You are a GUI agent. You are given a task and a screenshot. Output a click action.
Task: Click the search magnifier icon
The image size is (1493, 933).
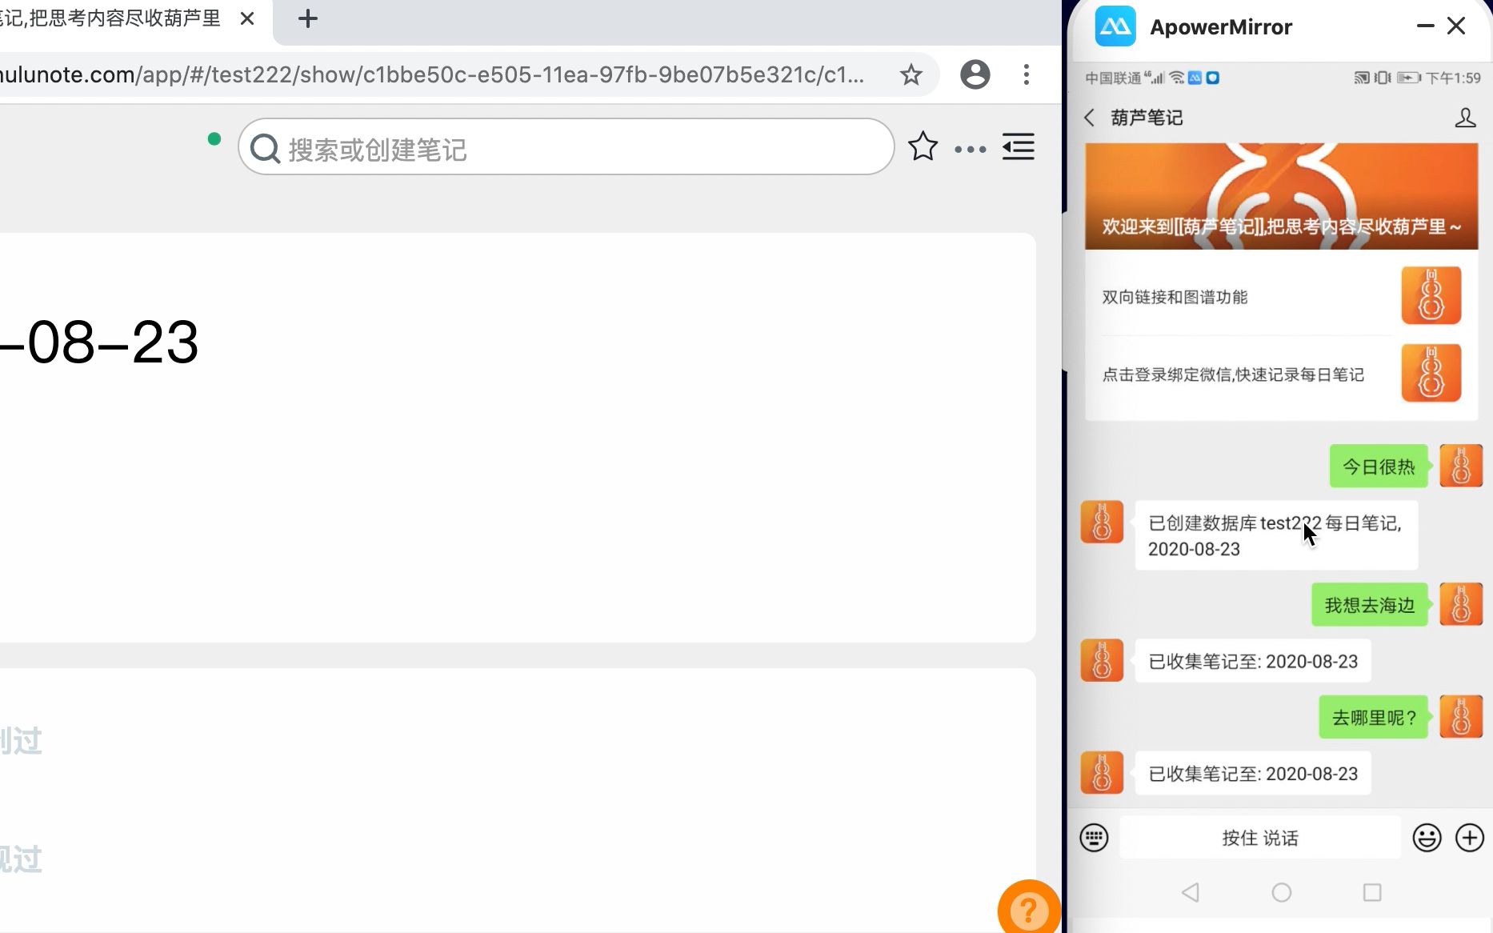click(265, 148)
